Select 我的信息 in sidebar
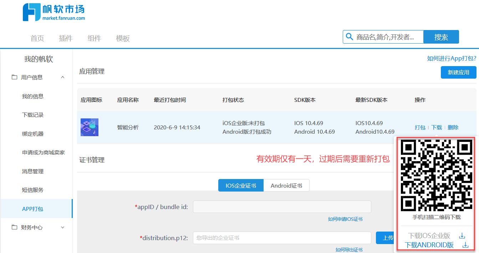Screen dimensions: 479x253 (x=33, y=96)
